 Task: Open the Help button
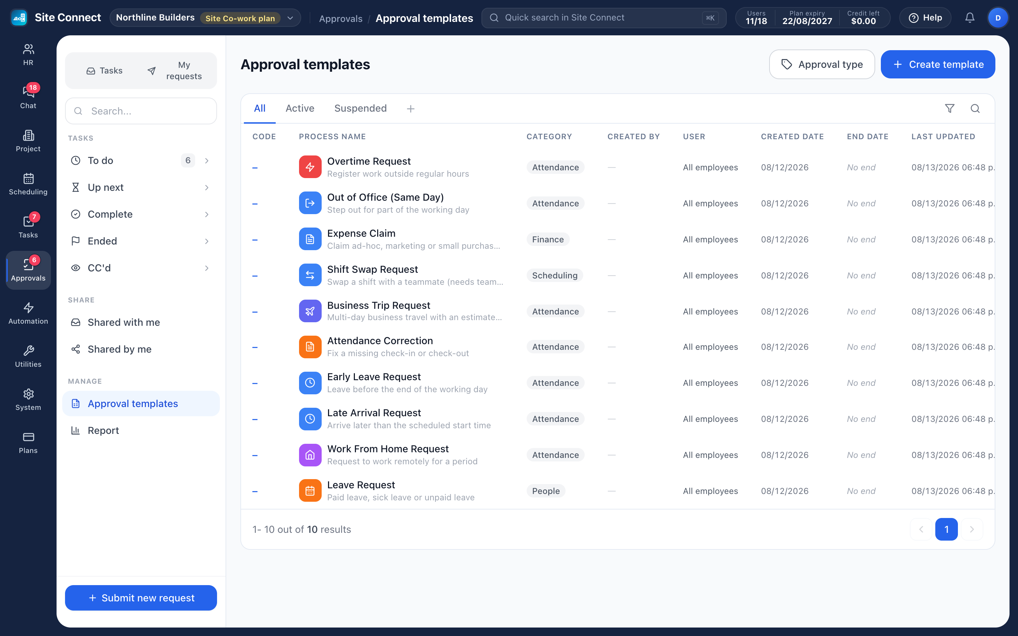[925, 18]
